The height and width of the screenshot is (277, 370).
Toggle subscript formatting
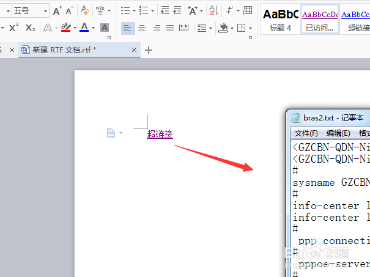[30, 28]
